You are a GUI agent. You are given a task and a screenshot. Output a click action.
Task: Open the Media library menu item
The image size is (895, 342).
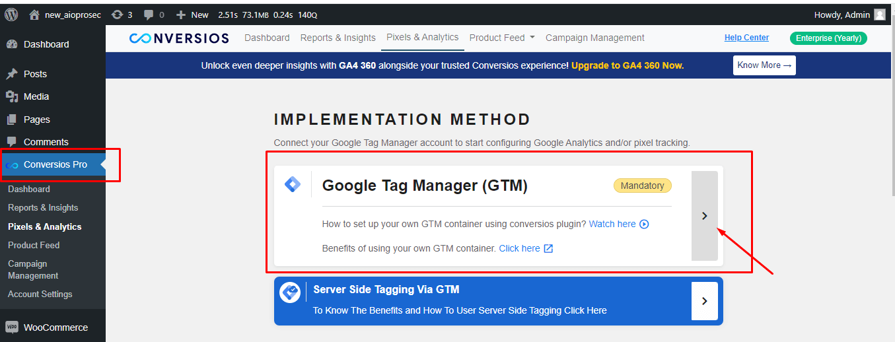(x=53, y=96)
